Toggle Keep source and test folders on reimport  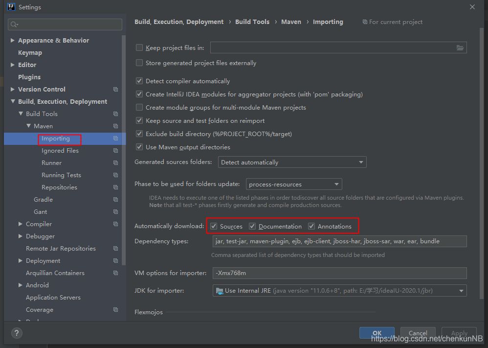tap(139, 120)
